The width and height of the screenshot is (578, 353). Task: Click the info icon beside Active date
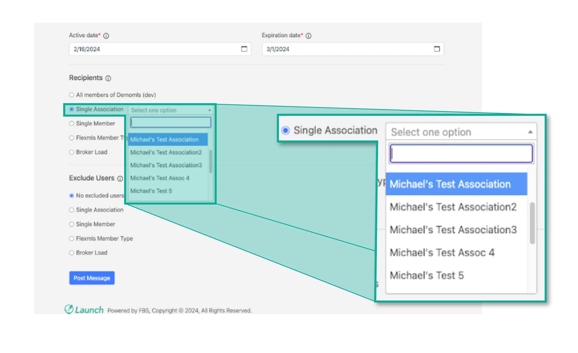[x=106, y=36]
